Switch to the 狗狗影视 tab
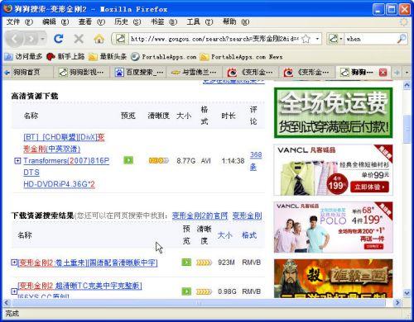414x322 pixels. [x=82, y=73]
